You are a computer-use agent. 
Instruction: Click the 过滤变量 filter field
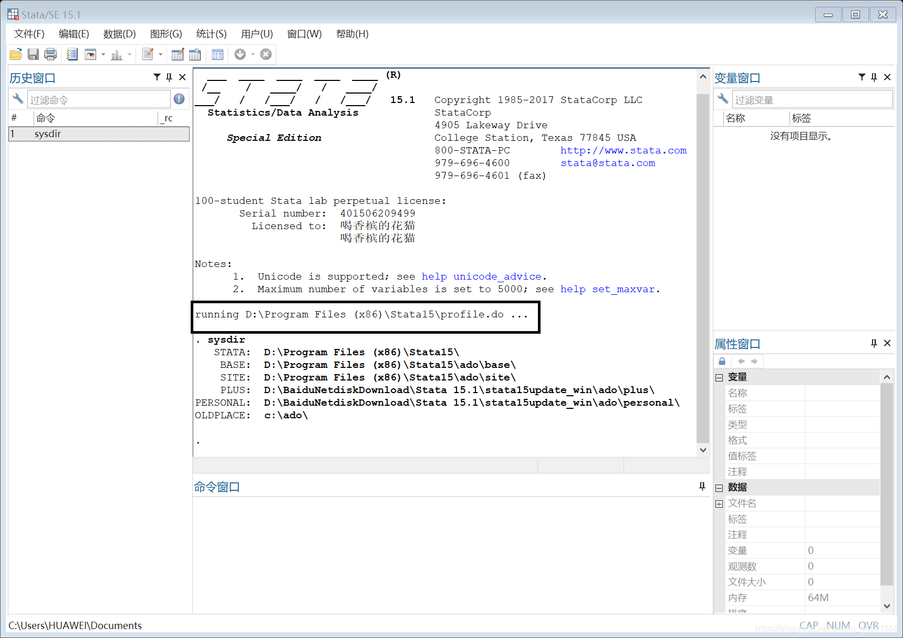click(x=812, y=99)
